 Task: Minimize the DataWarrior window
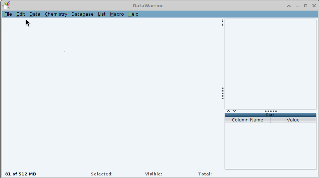click(297, 6)
